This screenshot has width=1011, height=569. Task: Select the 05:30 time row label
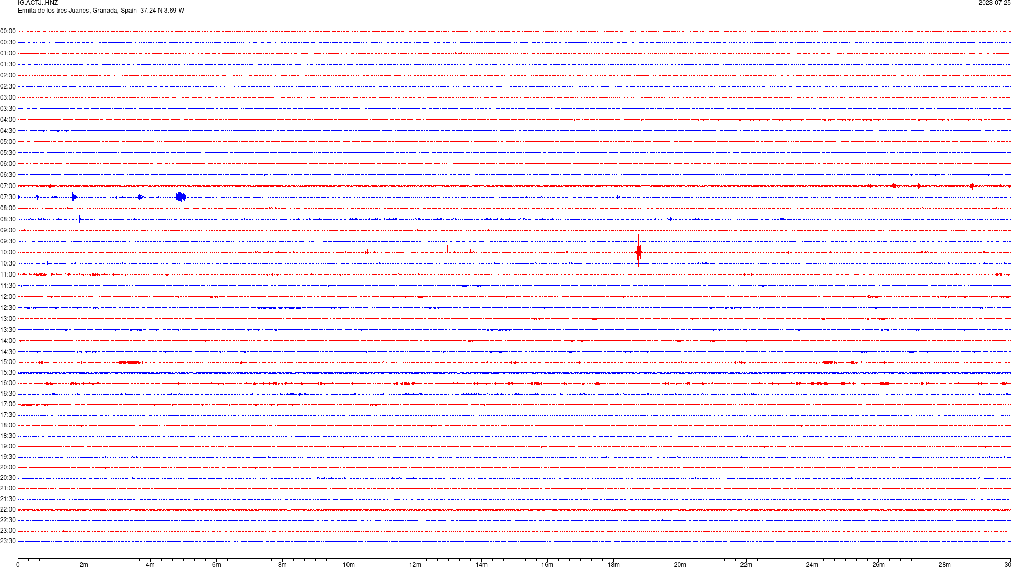pos(8,153)
